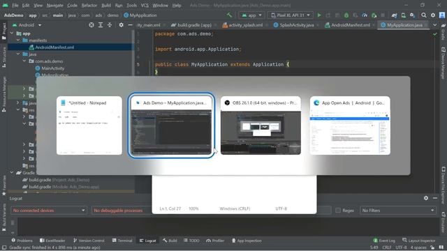Open the Version Control tool window

89,241
